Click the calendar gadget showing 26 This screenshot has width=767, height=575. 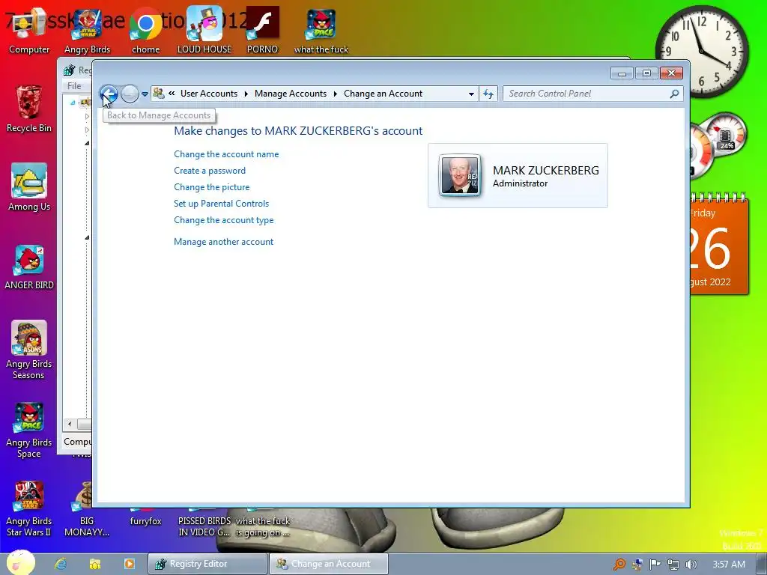tap(720, 245)
